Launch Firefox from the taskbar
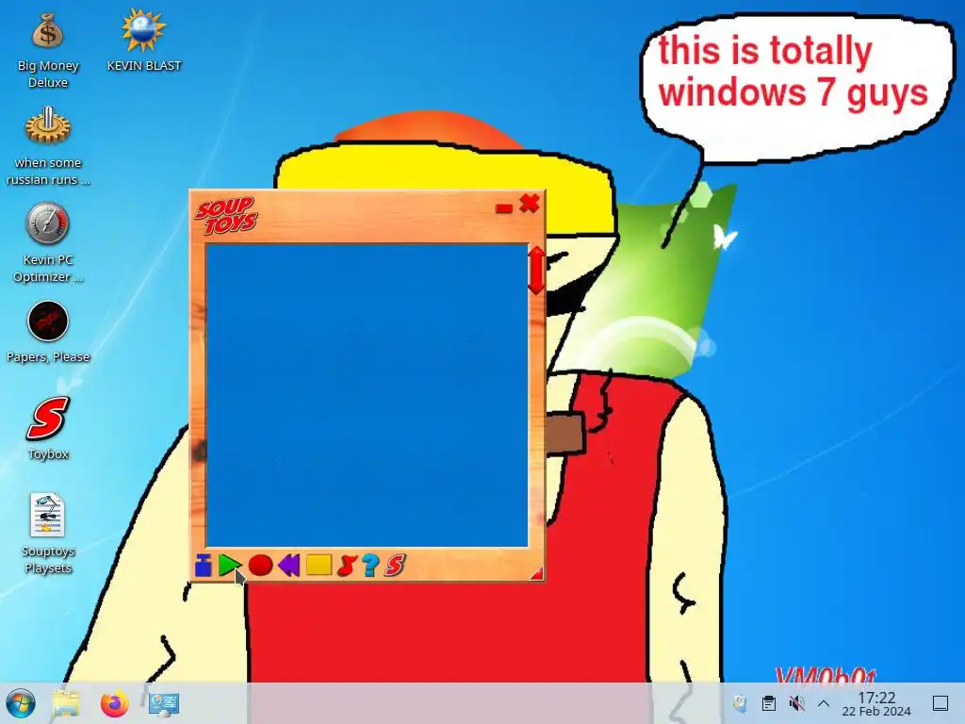Screen dimensions: 965x724 [115, 703]
